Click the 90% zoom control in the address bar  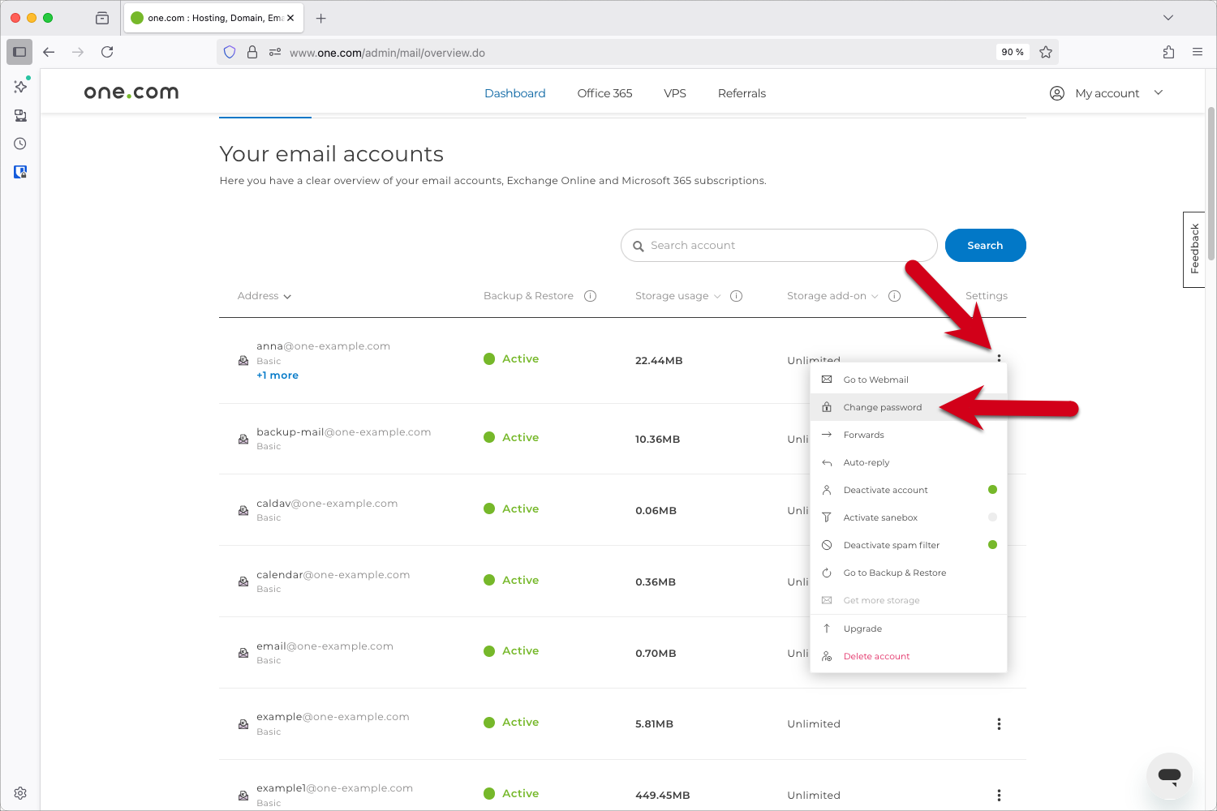pyautogui.click(x=1012, y=51)
